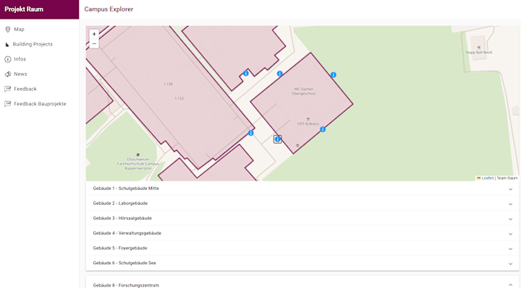
Task: Click the News megaphone icon in sidebar
Action: [x=8, y=74]
